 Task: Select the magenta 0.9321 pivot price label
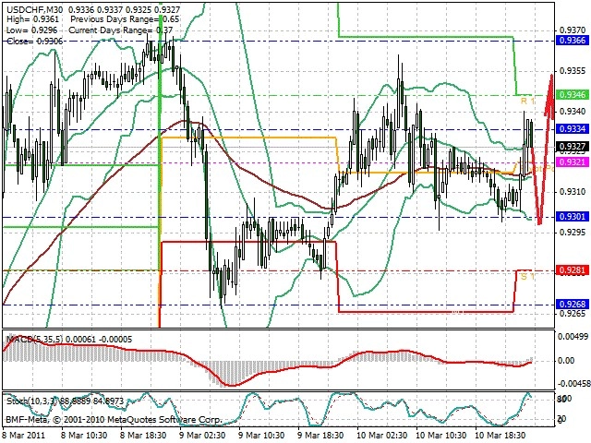click(572, 162)
